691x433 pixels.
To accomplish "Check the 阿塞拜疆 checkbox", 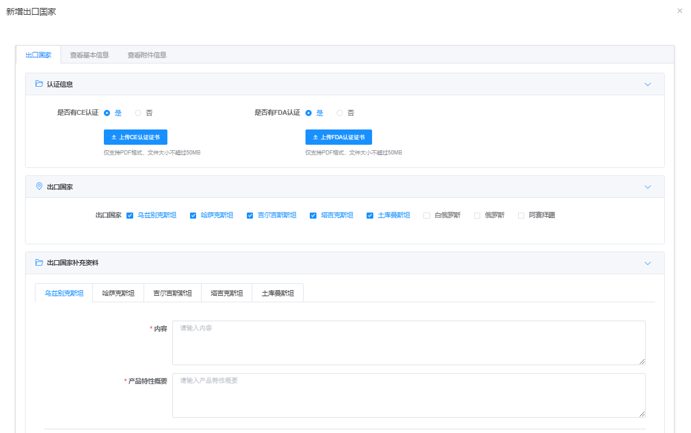I will tap(521, 216).
